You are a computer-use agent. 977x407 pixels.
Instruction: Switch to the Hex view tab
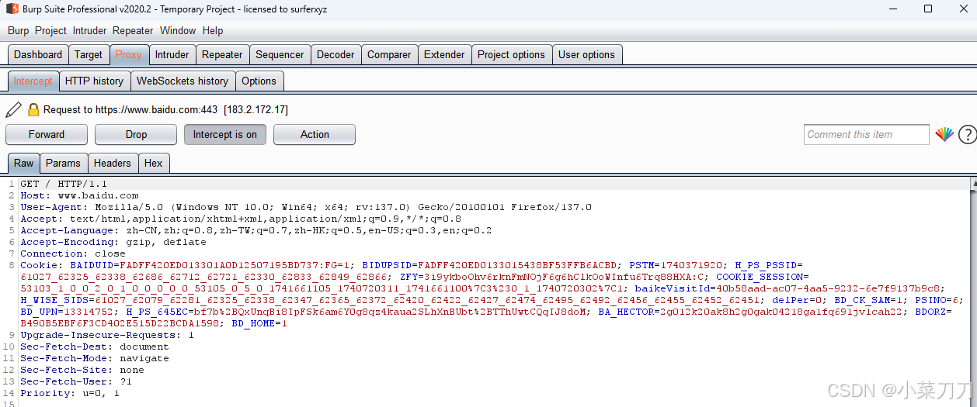(x=154, y=163)
